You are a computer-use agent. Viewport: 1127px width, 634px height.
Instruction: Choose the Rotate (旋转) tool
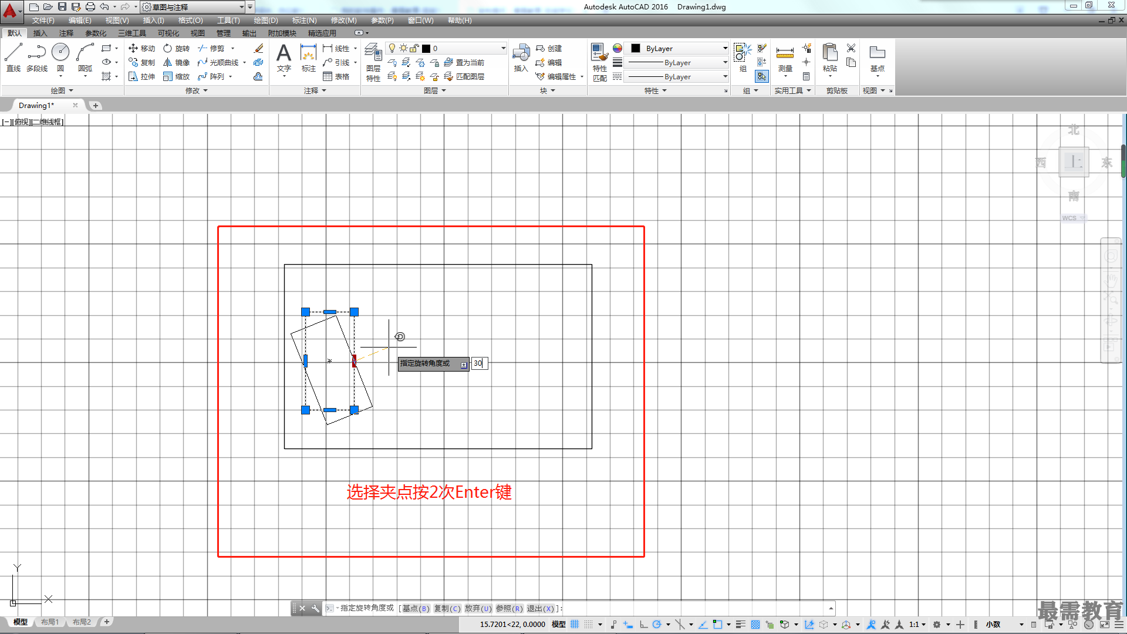(x=177, y=48)
